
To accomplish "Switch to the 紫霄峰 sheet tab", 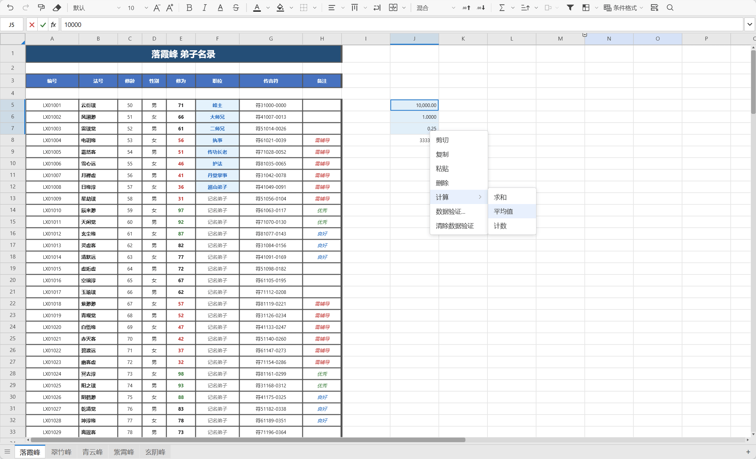I will click(x=124, y=452).
